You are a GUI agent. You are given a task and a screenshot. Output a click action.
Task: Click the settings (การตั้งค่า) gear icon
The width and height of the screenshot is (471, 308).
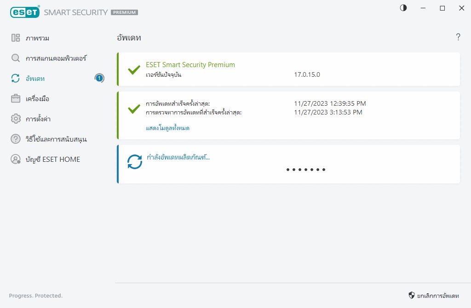click(16, 119)
